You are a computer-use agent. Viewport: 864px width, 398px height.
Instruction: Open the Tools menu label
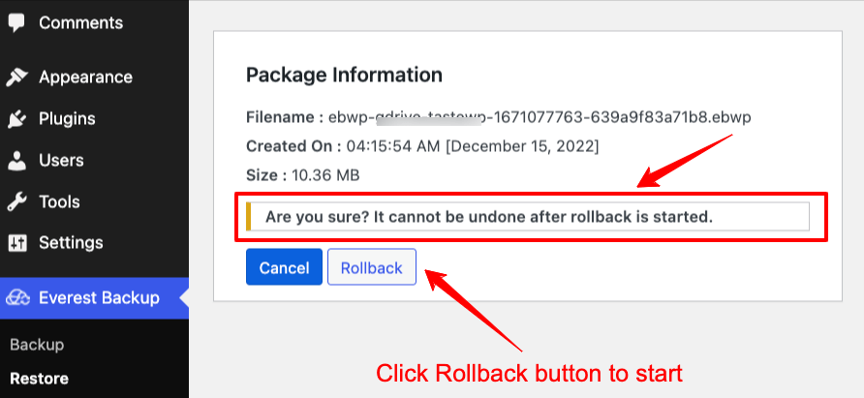point(59,202)
